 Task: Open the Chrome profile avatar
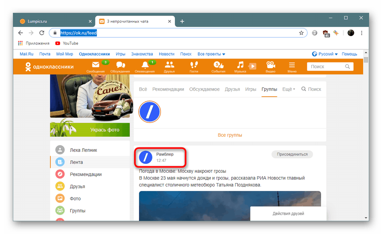tap(351, 33)
